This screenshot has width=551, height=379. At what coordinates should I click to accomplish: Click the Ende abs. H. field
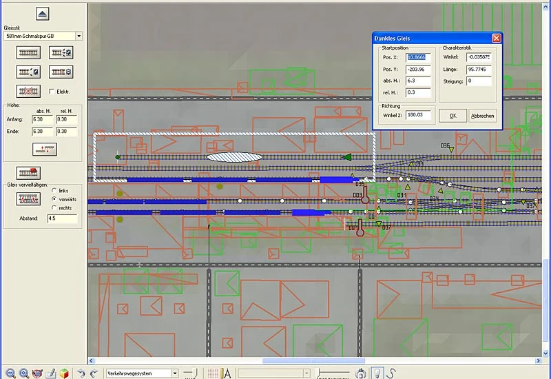tap(42, 131)
